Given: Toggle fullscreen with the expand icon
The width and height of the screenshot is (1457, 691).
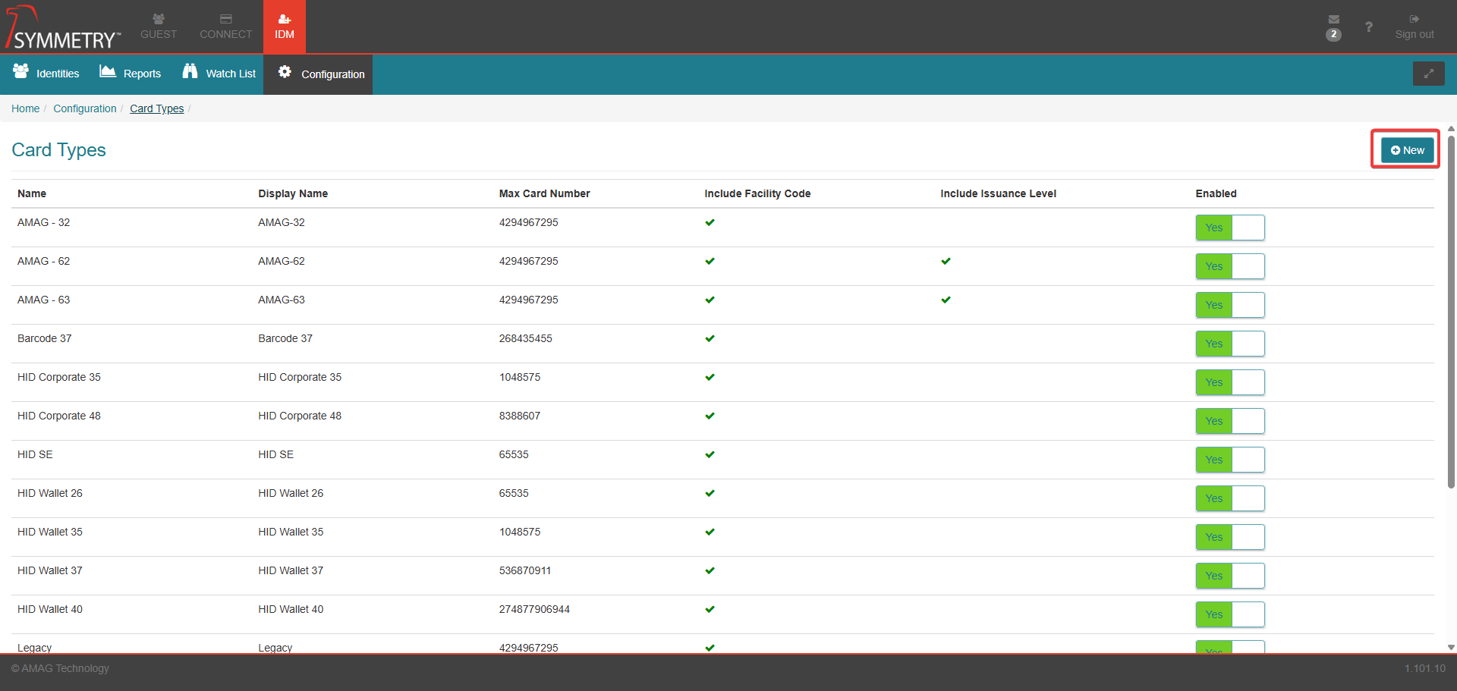Looking at the screenshot, I should pyautogui.click(x=1428, y=74).
